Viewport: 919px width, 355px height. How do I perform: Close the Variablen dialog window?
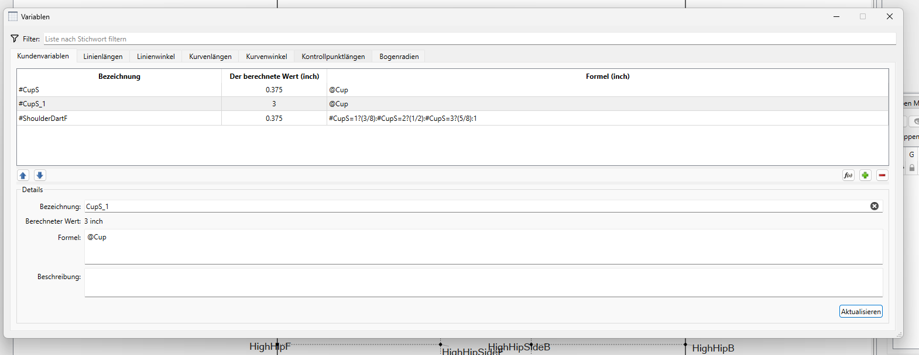pos(889,16)
